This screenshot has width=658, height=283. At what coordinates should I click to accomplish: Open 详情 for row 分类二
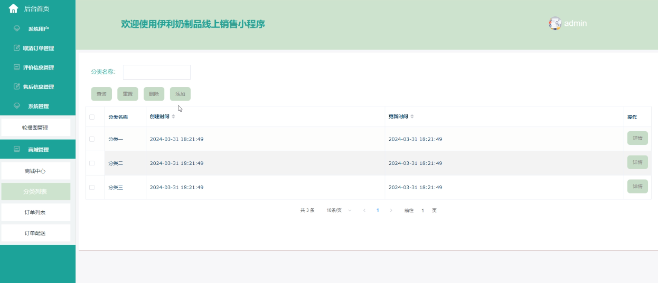point(637,162)
